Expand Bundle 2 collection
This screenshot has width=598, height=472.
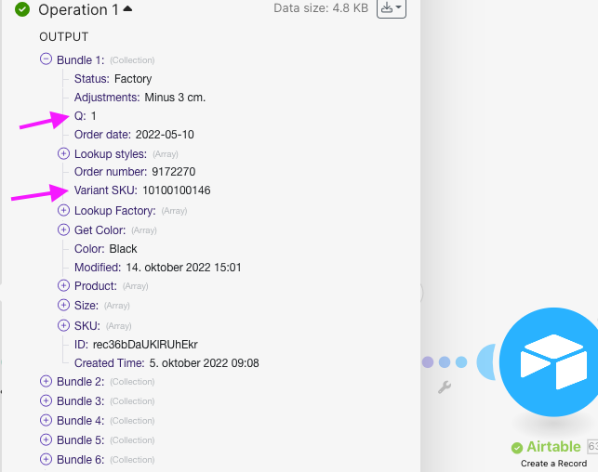[46, 381]
